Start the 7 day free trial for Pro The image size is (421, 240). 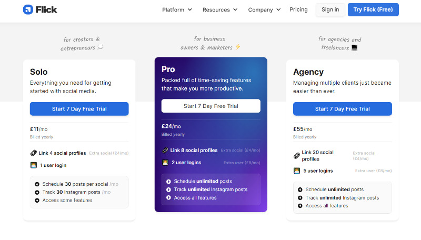tap(210, 106)
